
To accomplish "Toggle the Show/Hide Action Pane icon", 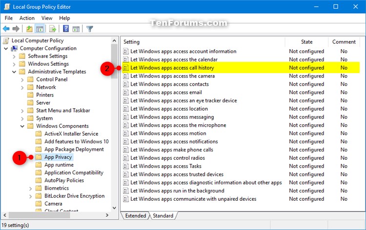I will (76, 29).
